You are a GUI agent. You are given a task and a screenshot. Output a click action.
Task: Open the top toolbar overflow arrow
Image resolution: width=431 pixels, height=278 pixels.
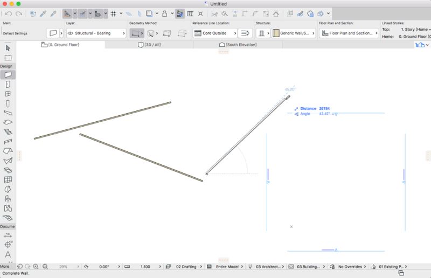tap(328, 13)
